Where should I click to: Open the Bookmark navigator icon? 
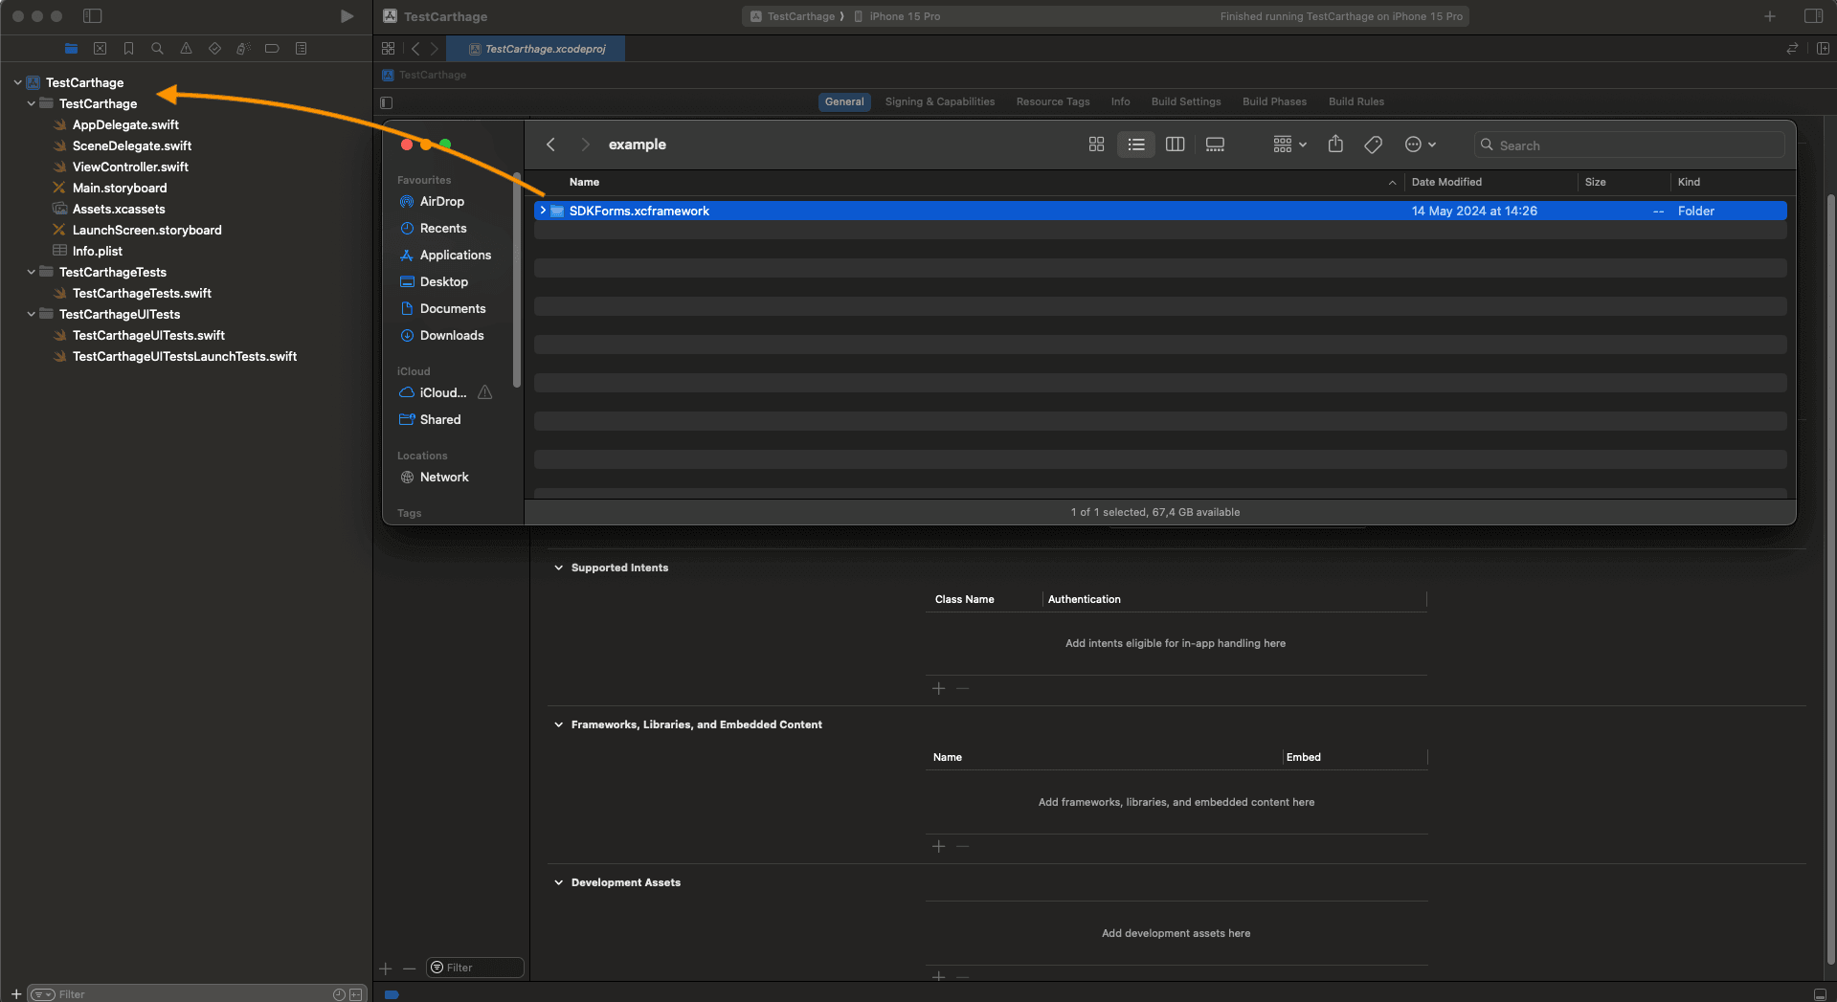click(x=128, y=48)
